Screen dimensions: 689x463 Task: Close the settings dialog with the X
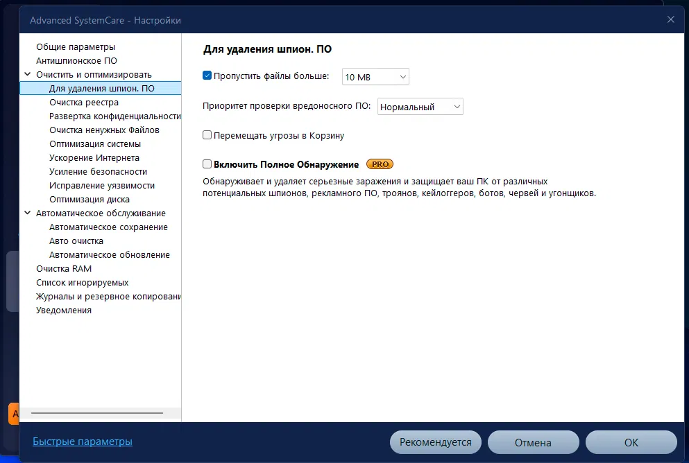click(x=670, y=19)
